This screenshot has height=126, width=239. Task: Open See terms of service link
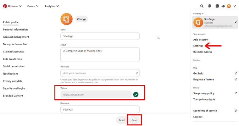(205, 111)
